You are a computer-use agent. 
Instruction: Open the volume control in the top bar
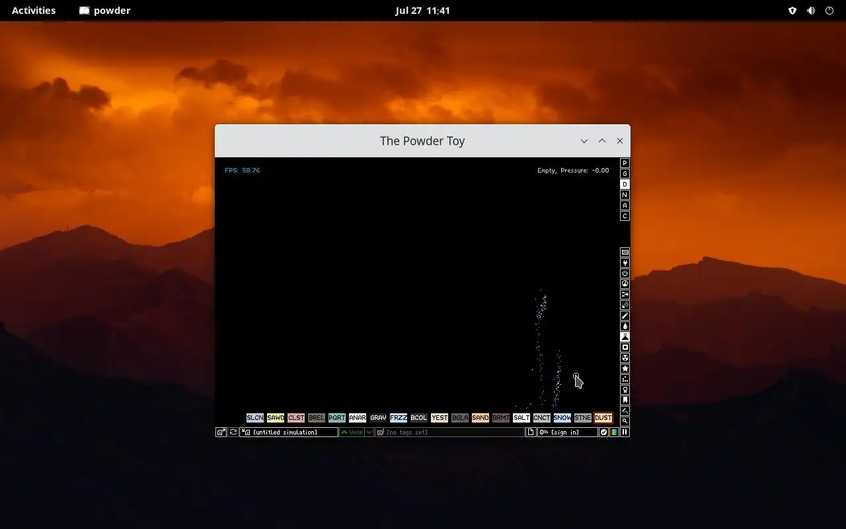coord(811,11)
